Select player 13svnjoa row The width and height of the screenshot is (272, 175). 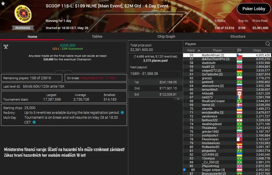coord(227,158)
